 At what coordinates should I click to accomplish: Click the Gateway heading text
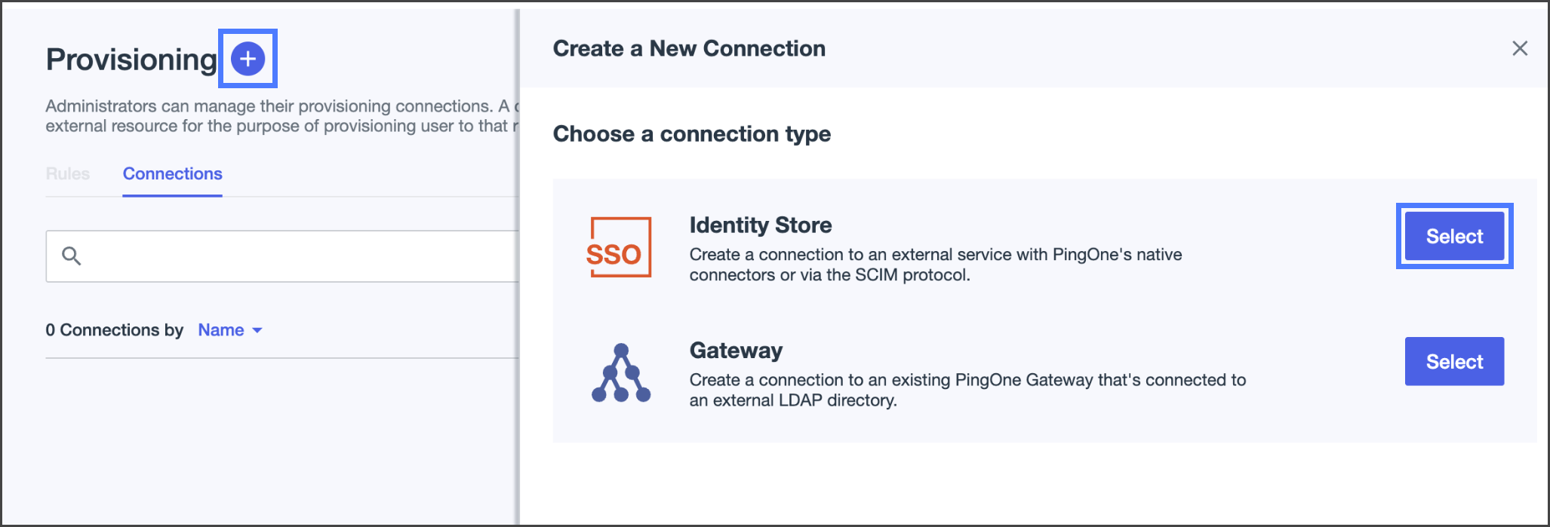click(736, 351)
